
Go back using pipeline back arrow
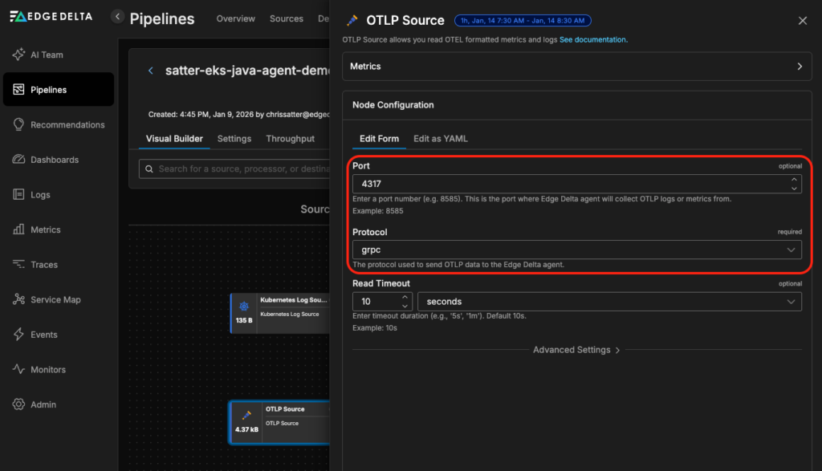150,71
